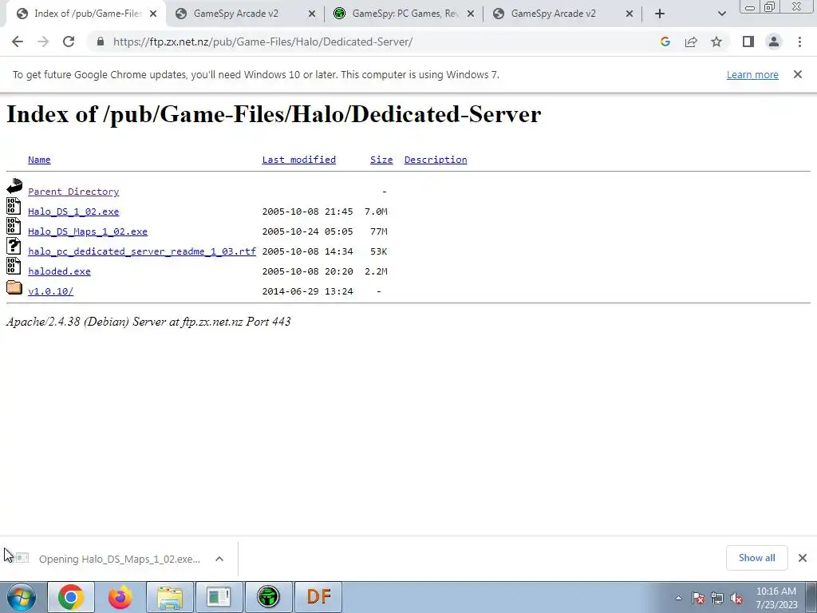Open the v1.0.10/ folder
817x613 pixels.
coord(50,291)
